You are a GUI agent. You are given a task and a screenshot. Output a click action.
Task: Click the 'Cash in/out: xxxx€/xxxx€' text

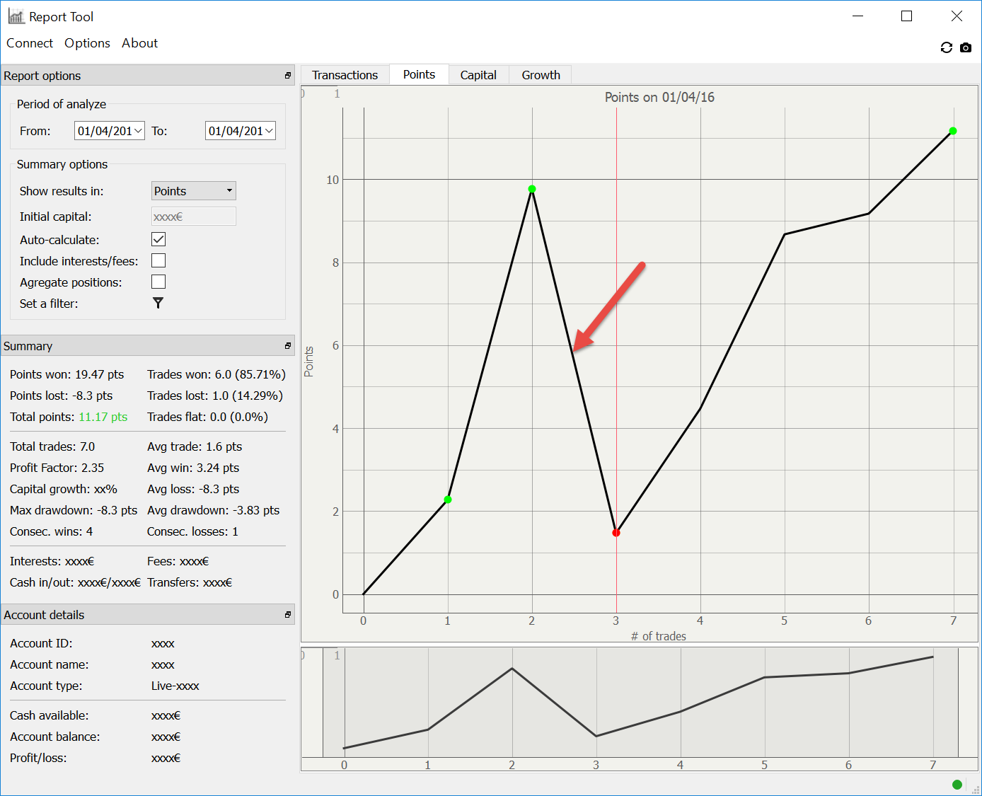coord(76,582)
